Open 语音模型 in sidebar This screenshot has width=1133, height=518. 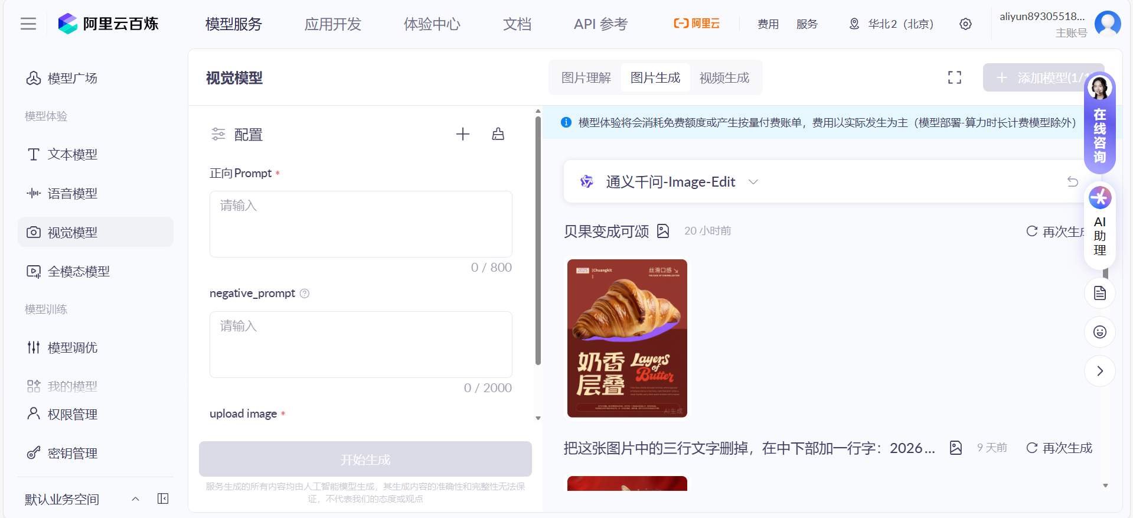pyautogui.click(x=96, y=193)
